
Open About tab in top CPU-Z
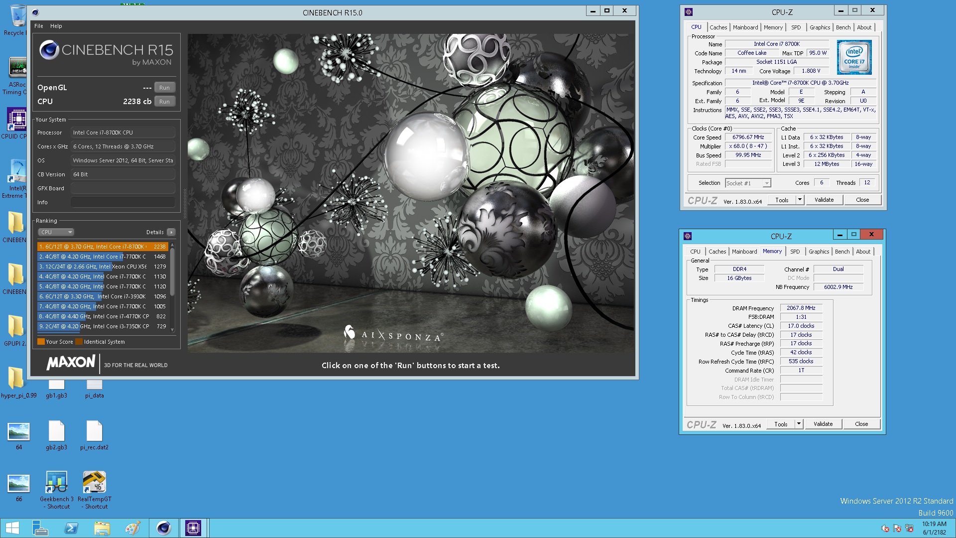(864, 27)
